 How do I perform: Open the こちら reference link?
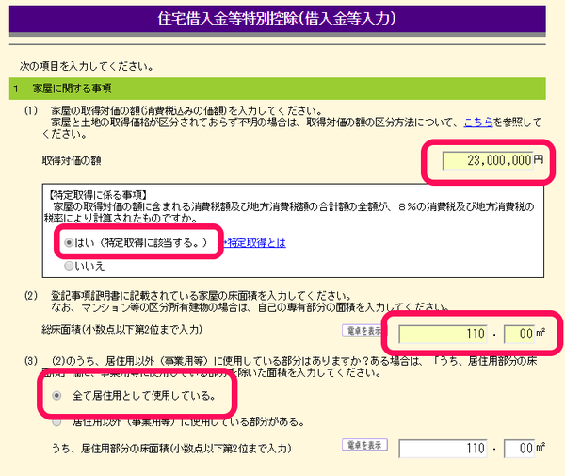(478, 123)
